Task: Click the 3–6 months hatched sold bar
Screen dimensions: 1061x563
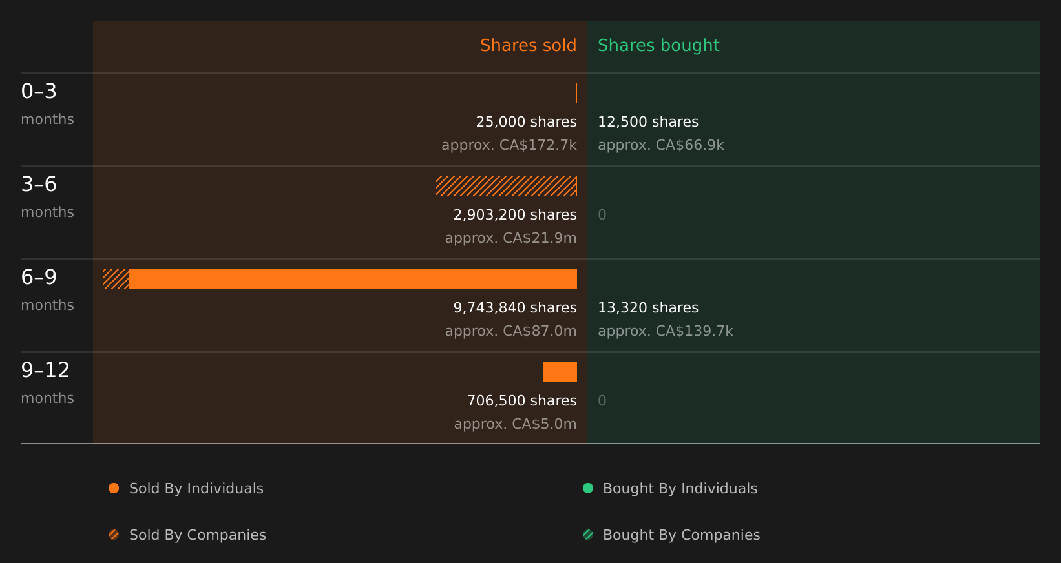Action: [x=507, y=186]
